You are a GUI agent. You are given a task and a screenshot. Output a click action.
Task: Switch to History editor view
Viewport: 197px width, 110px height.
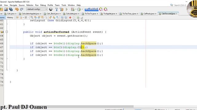pos(10,17)
